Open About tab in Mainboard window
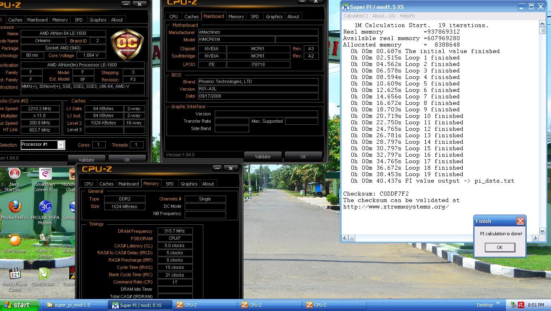Viewport: 551px width, 311px height. point(293,17)
